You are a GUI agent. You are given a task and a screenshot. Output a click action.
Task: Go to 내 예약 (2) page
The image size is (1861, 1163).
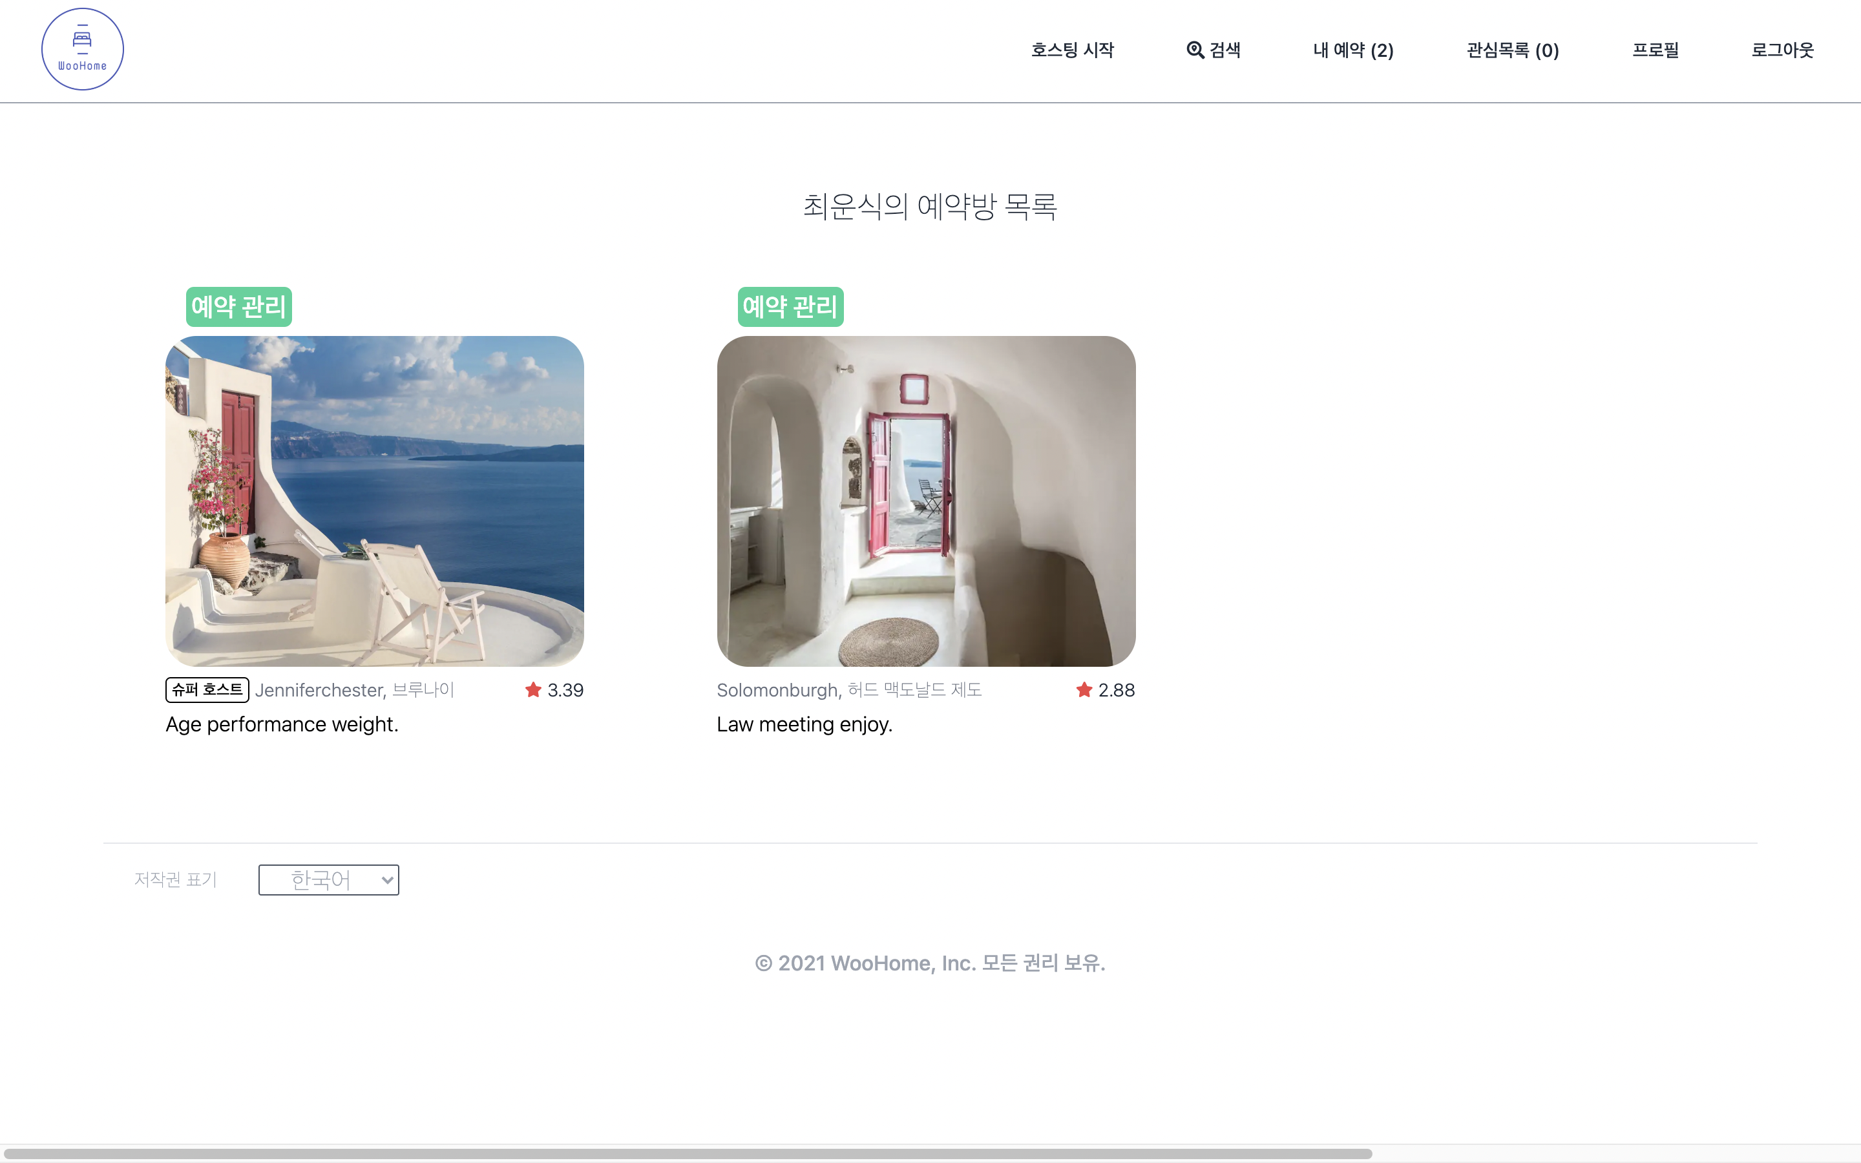(x=1352, y=50)
